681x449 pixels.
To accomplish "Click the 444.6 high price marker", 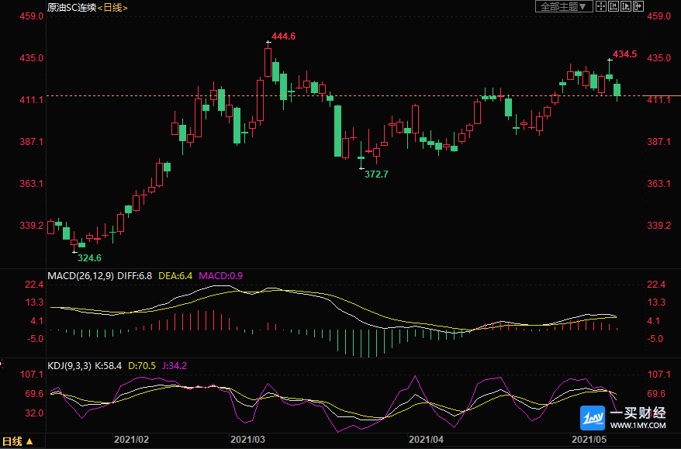I will [283, 36].
